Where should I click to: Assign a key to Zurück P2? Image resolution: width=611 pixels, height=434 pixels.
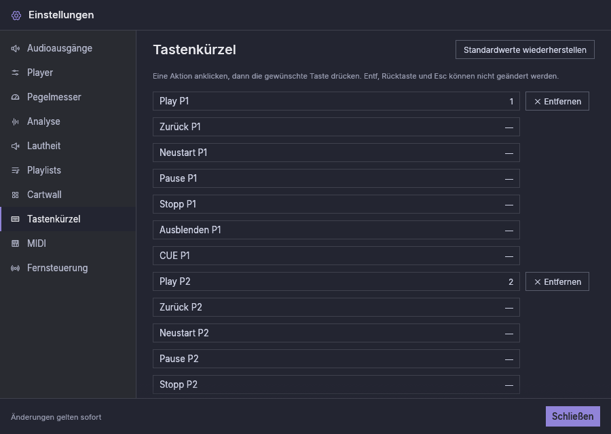tap(336, 307)
